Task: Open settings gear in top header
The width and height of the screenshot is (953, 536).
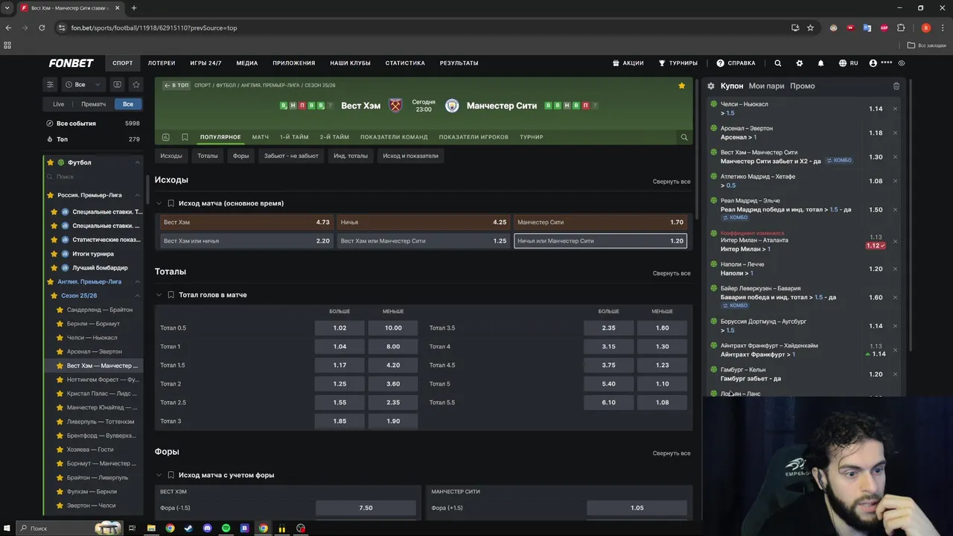Action: (800, 63)
